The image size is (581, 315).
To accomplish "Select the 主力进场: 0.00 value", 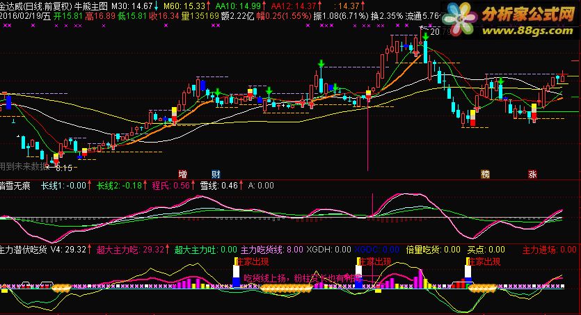I will click(x=550, y=250).
